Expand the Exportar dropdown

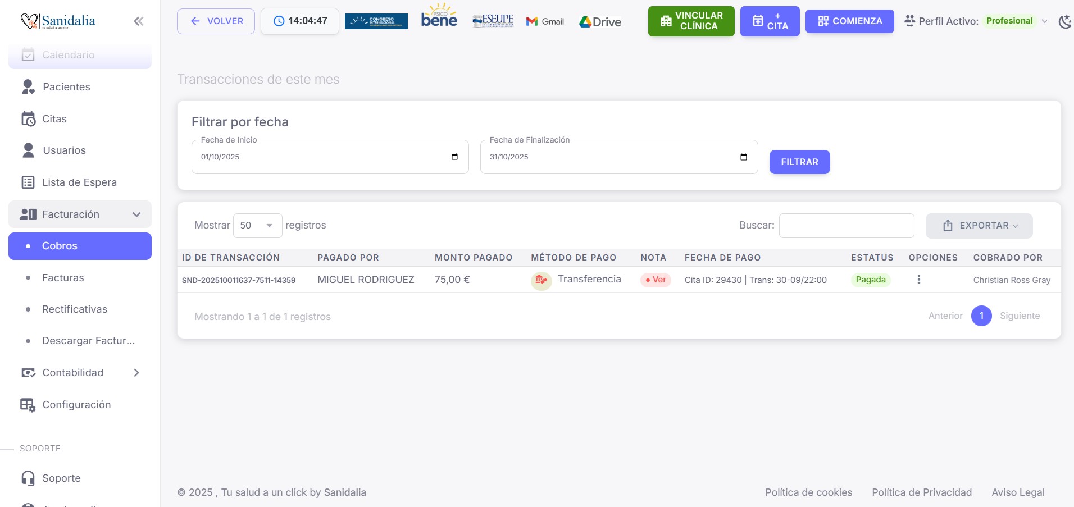point(979,226)
